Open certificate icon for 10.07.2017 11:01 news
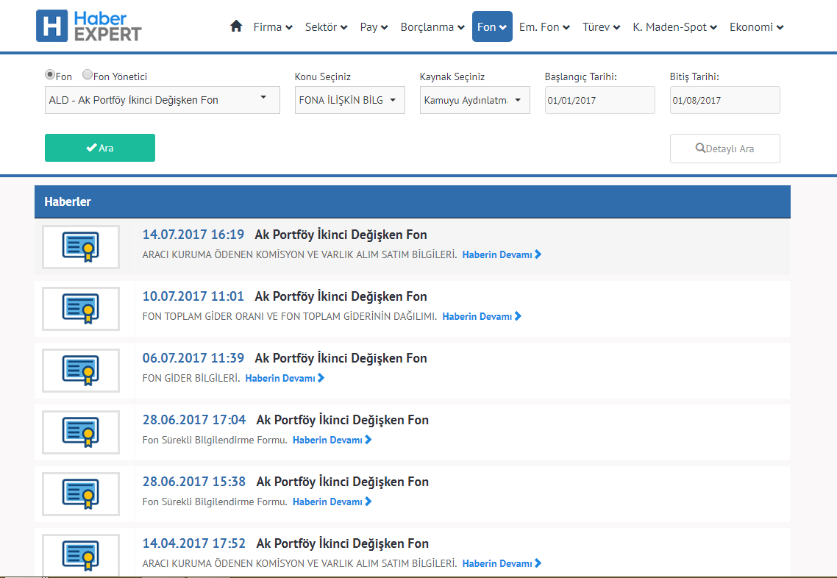Image resolution: width=837 pixels, height=578 pixels. pyautogui.click(x=81, y=308)
